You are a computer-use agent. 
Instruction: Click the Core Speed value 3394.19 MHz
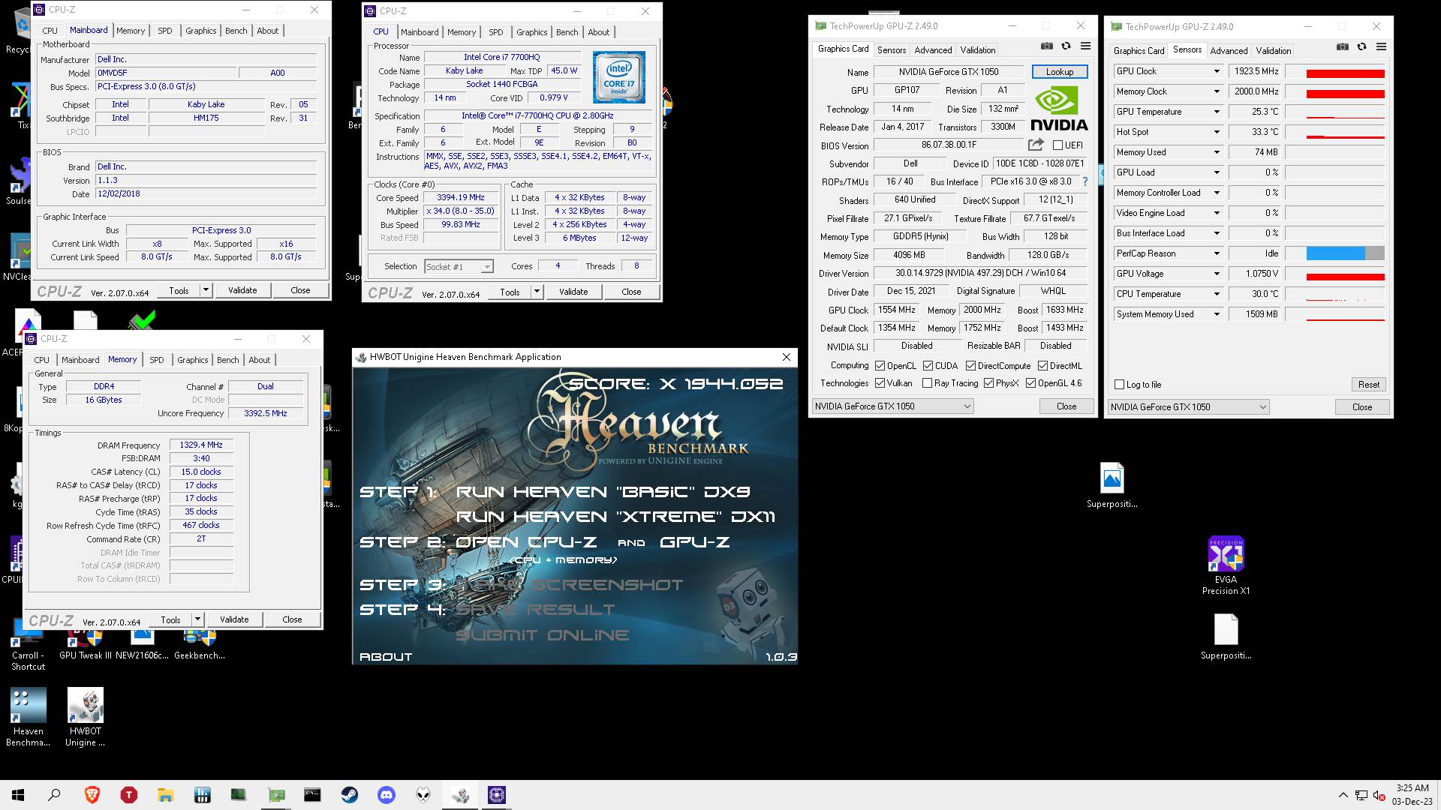point(461,198)
